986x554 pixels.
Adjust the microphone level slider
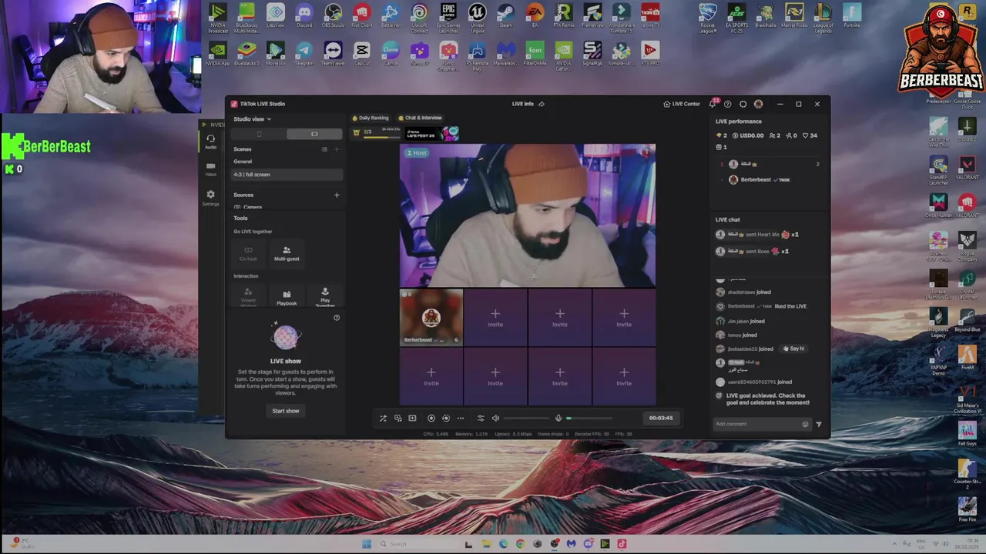(x=589, y=418)
